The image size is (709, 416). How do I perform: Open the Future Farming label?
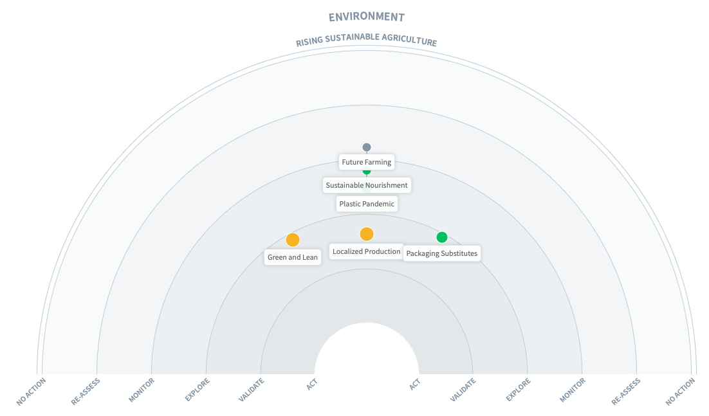[367, 162]
